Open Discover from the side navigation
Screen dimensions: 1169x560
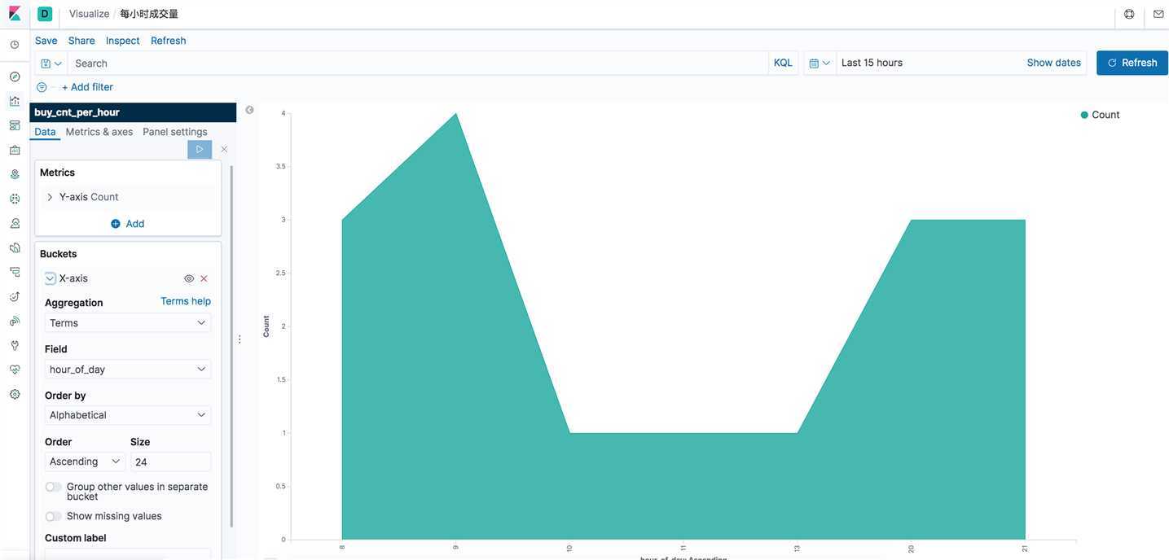coord(15,77)
